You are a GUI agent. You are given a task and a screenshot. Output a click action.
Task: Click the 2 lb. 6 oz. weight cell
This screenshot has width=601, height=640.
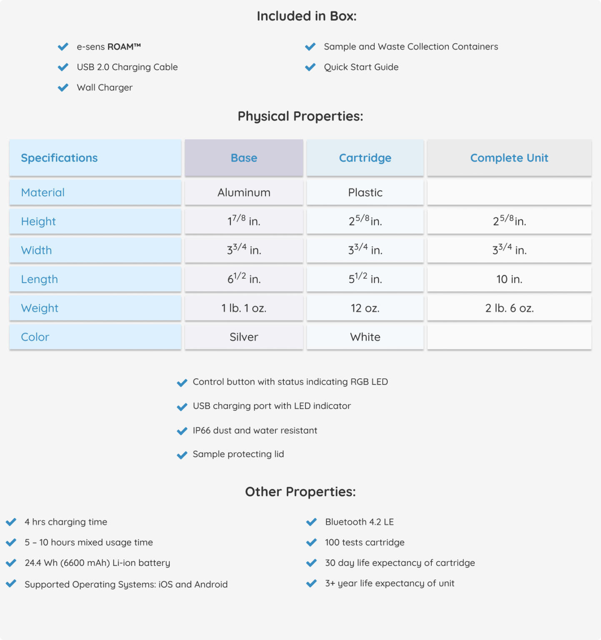(509, 308)
